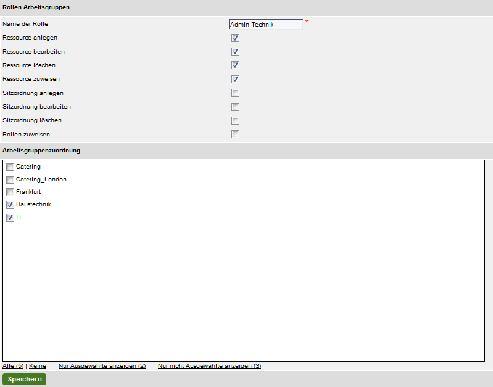Check the Frankfurt workgroup checkbox
This screenshot has width=493, height=387.
point(10,192)
